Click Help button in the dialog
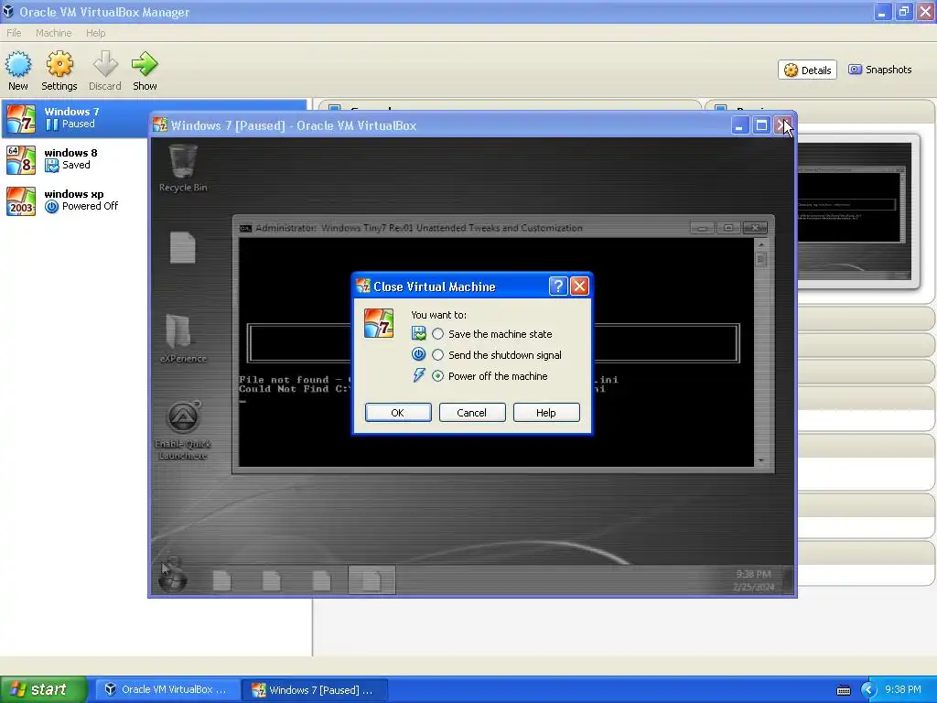 (546, 413)
